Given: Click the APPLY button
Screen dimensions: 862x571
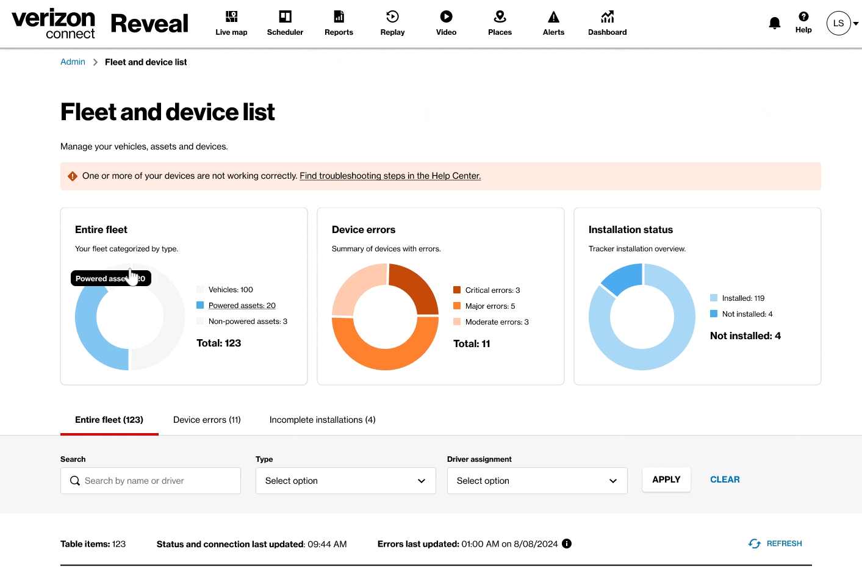Looking at the screenshot, I should (x=666, y=479).
